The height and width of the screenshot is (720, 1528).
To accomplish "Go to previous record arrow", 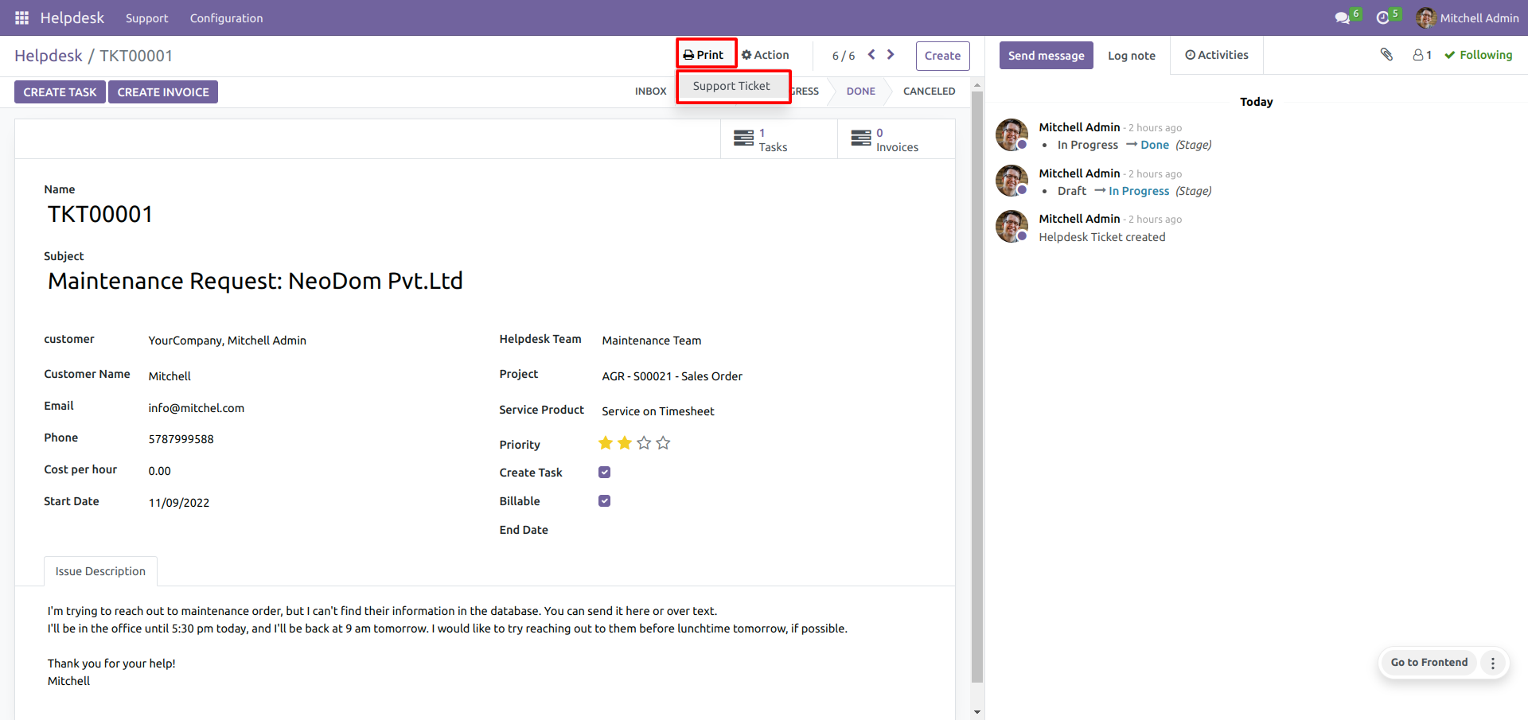I will pyautogui.click(x=871, y=55).
